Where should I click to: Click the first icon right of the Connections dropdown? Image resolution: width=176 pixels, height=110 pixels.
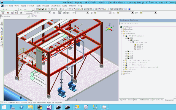point(33,16)
